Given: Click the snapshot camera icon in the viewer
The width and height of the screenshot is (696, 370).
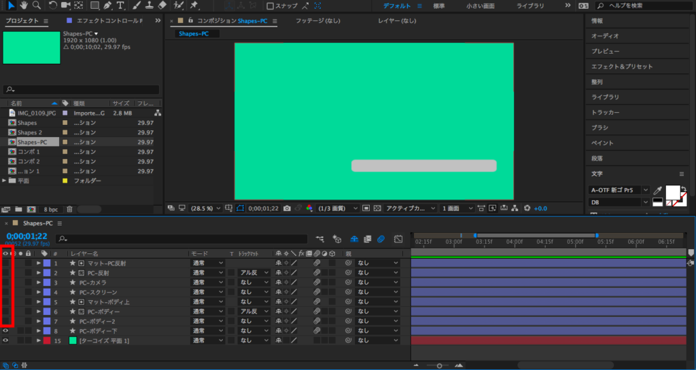Looking at the screenshot, I should click(287, 208).
